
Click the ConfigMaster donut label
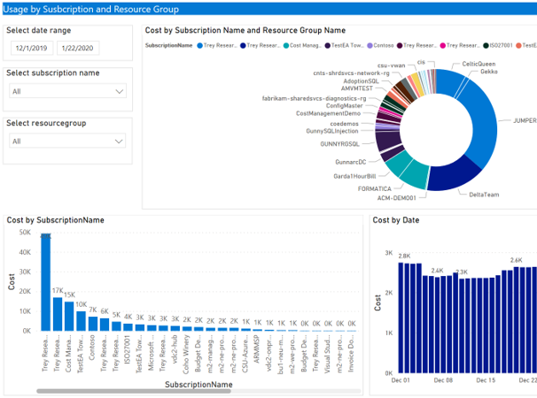pyautogui.click(x=344, y=105)
